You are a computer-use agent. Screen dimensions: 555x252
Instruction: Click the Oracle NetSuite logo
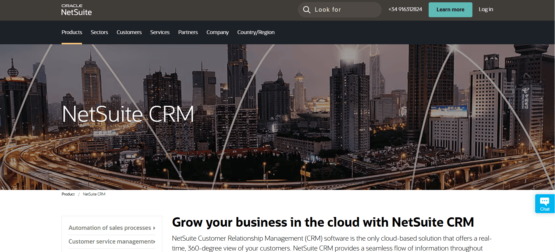76,10
